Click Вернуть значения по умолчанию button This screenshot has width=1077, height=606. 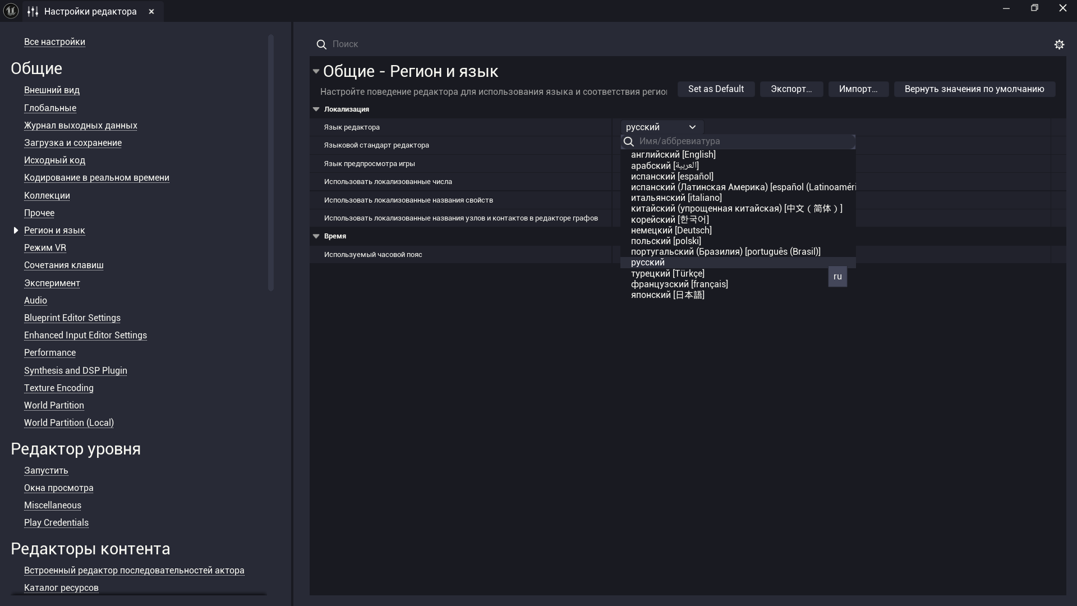point(974,89)
